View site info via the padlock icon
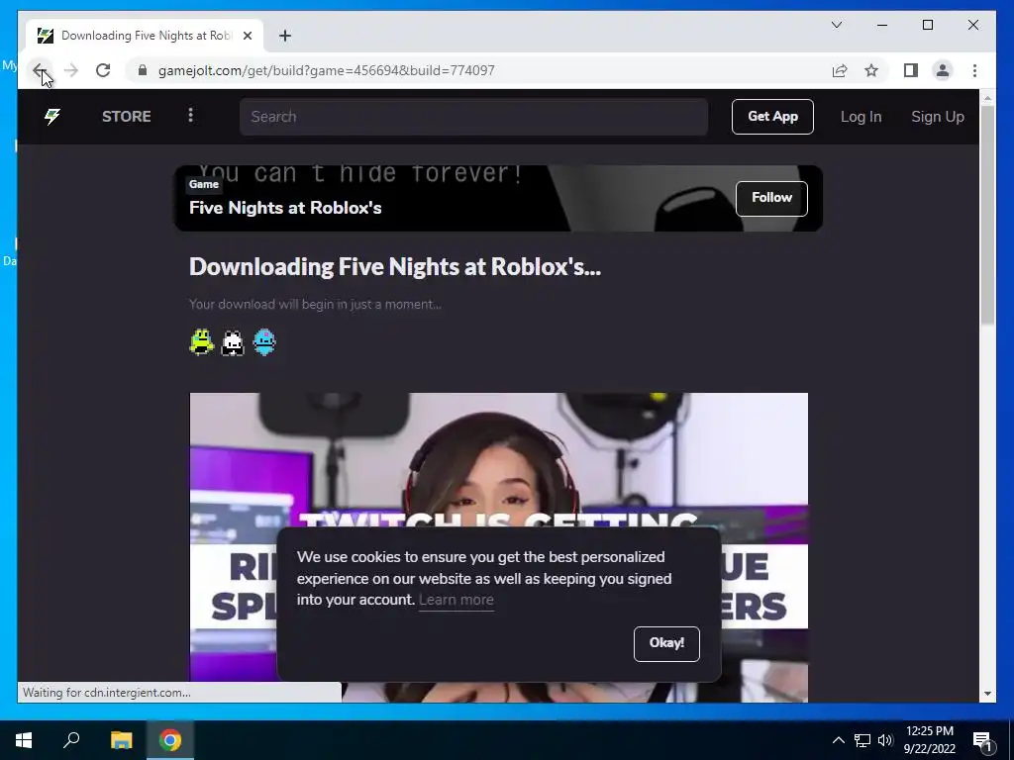Image resolution: width=1014 pixels, height=760 pixels. click(x=143, y=70)
